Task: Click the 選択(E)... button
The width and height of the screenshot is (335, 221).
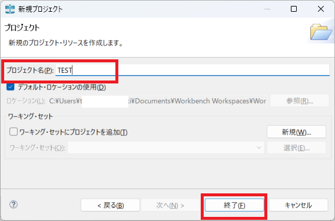Action: pos(296,148)
